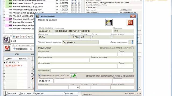This screenshot has height=96, width=172.
Task: Click КОРЬ table scrollbar down arrow
Action: coord(29,88)
